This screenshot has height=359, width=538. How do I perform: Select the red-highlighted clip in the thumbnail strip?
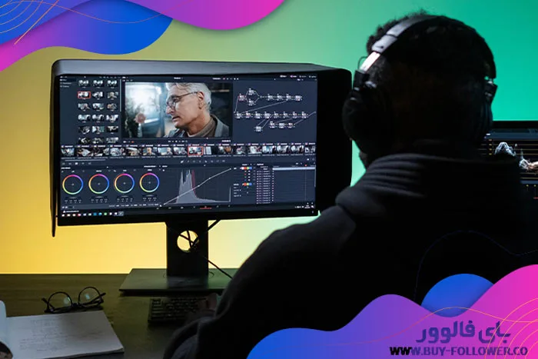(195, 151)
